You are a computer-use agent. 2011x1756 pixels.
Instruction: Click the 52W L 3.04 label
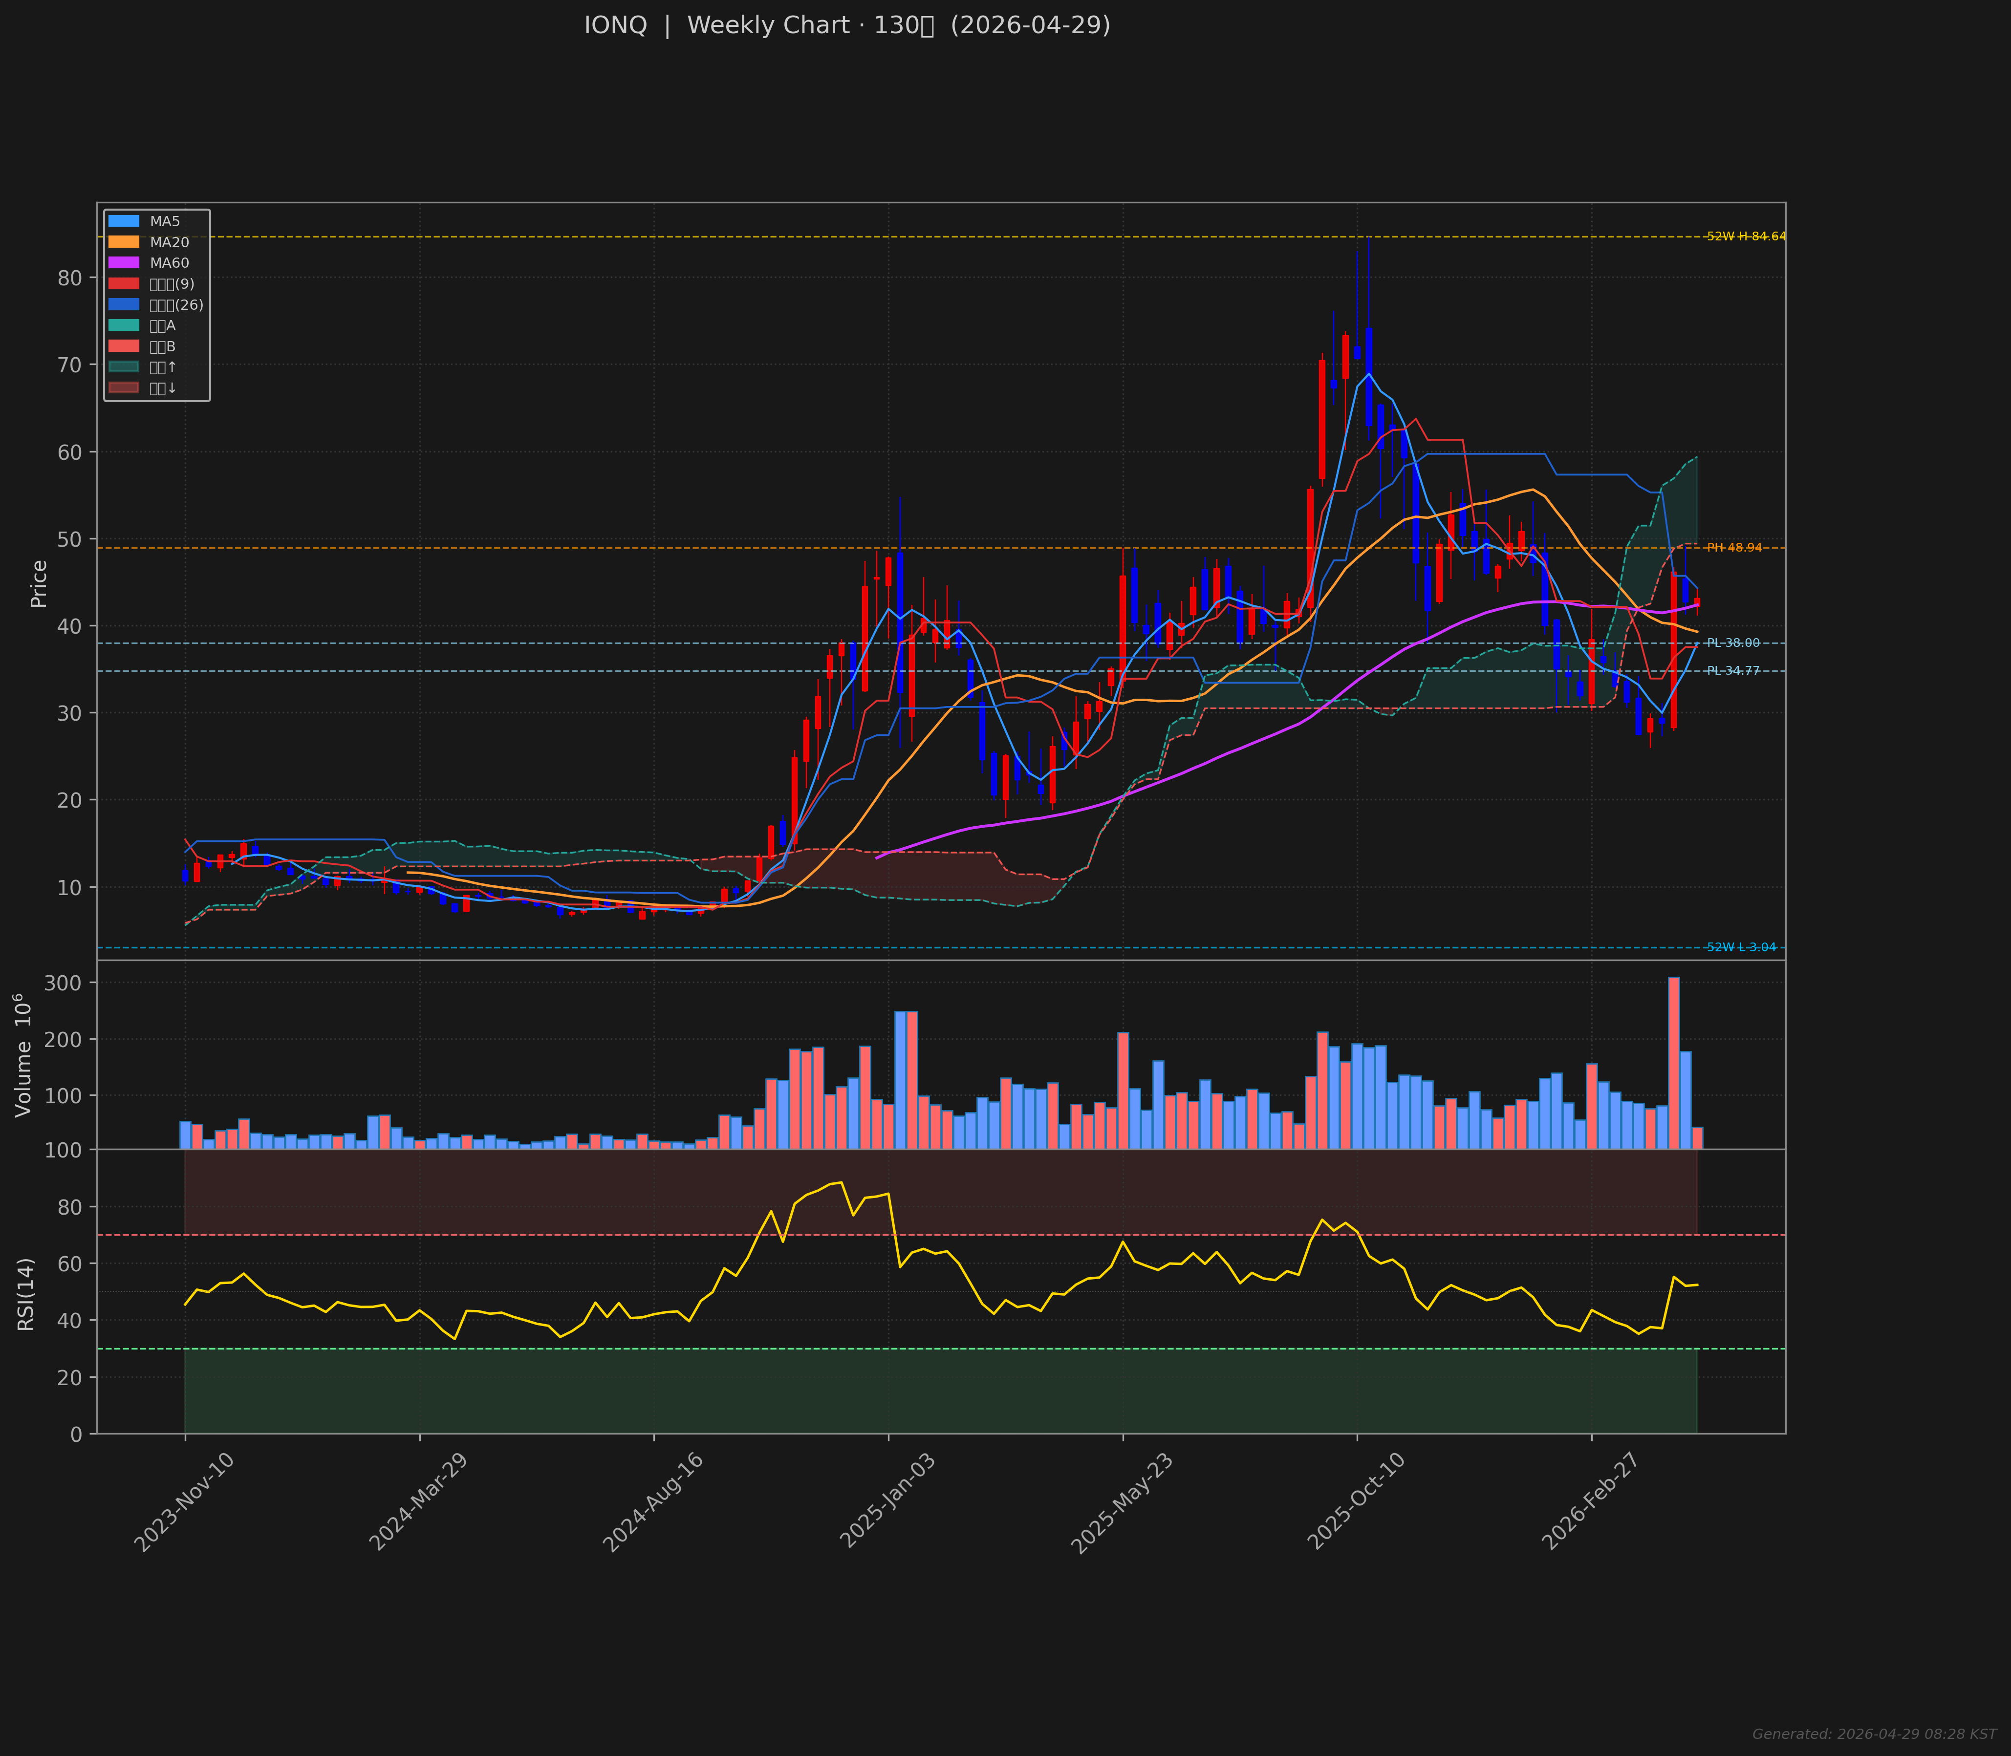pos(1741,947)
